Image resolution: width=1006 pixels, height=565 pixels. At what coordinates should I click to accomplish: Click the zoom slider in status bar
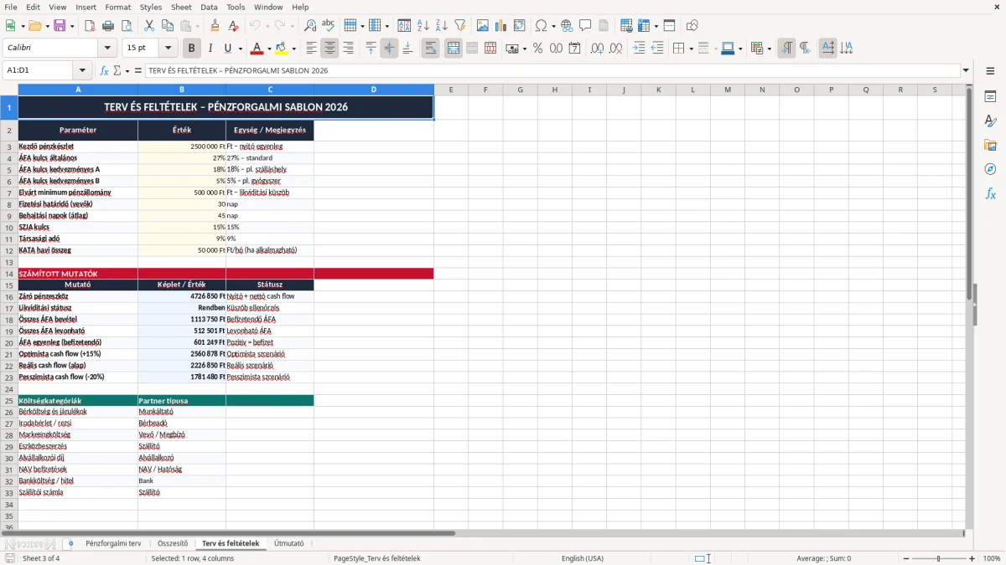click(938, 558)
